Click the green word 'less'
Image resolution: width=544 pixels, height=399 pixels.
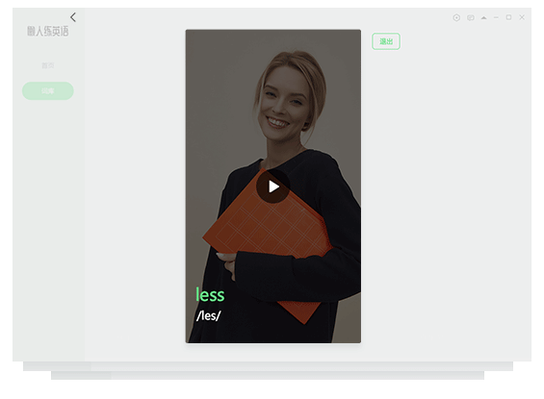(210, 295)
